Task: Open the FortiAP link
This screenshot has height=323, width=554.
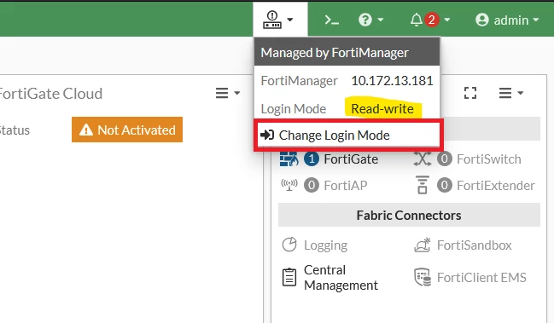Action: coord(346,186)
